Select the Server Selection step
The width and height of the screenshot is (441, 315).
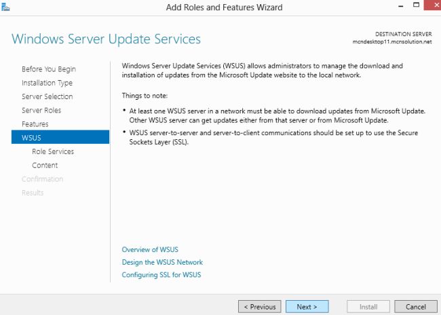click(47, 96)
